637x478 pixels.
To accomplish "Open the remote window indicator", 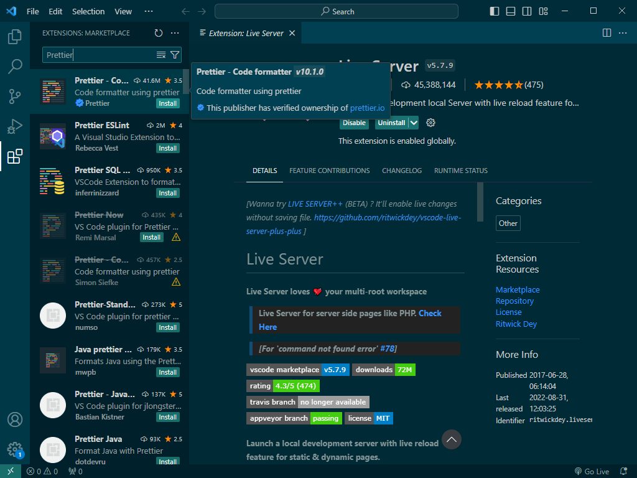I will [11, 471].
